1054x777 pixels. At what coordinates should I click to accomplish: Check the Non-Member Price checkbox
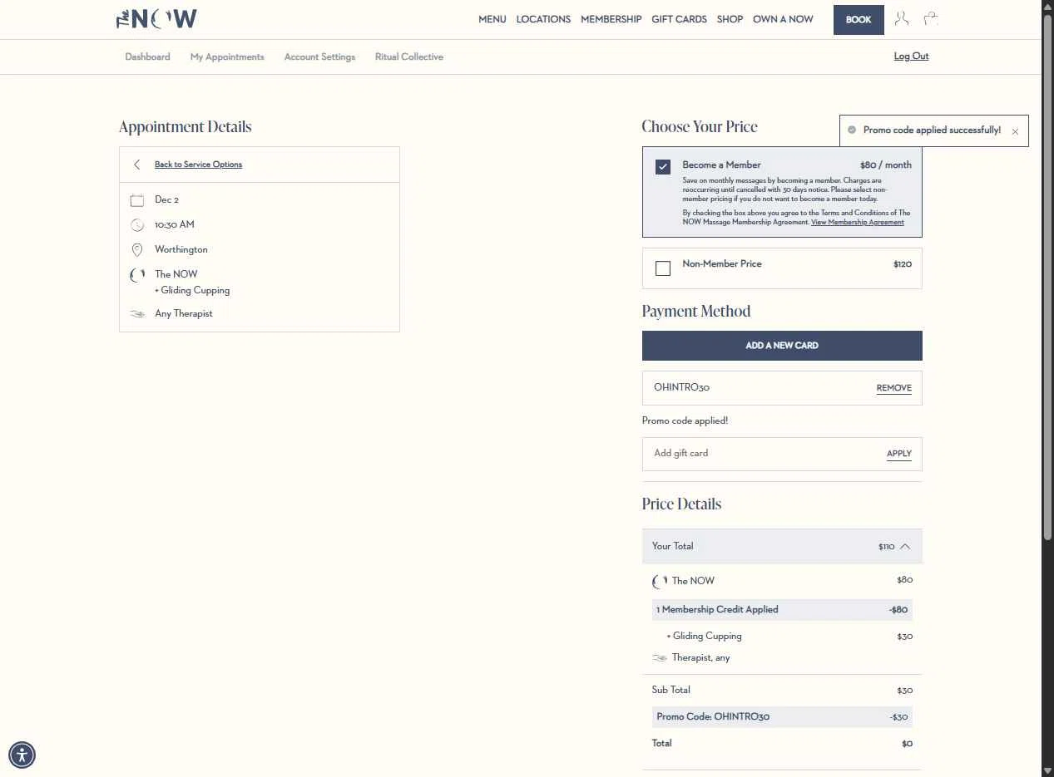click(x=663, y=268)
